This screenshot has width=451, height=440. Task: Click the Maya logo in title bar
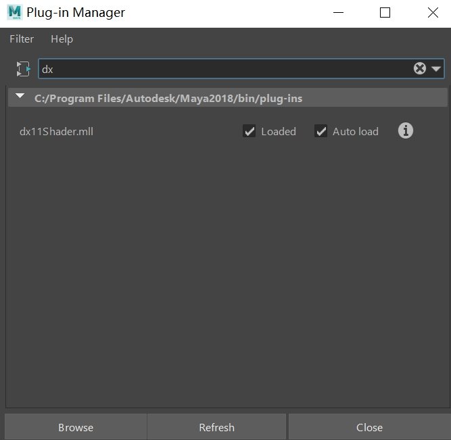click(x=15, y=12)
